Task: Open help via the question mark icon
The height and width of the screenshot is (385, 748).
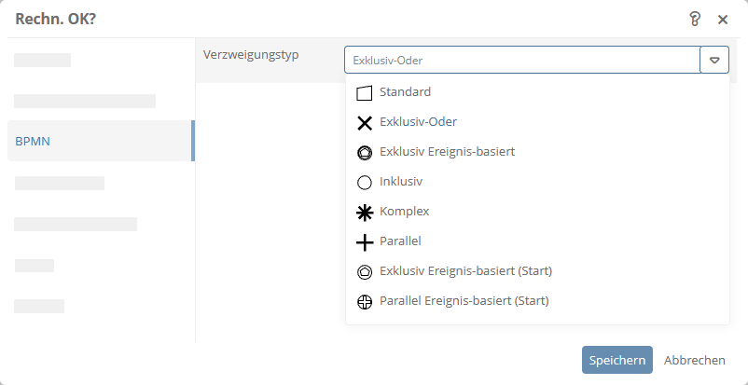Action: click(x=694, y=19)
